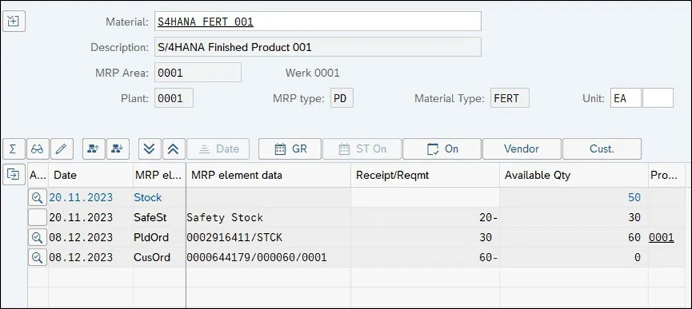Image resolution: width=692 pixels, height=309 pixels.
Task: Click the GR calendar button
Action: coord(290,148)
